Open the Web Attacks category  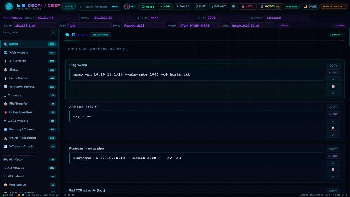29,53
